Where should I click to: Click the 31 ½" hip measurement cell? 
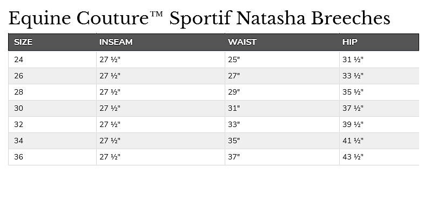[x=353, y=59]
